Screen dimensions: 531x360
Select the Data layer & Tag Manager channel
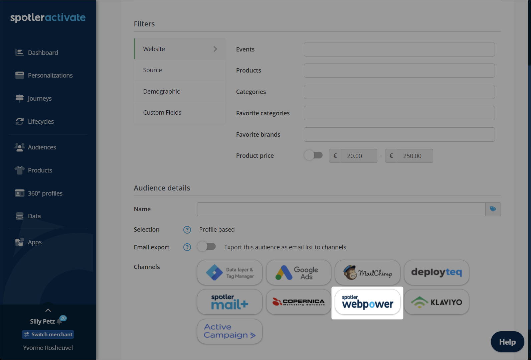tap(230, 273)
